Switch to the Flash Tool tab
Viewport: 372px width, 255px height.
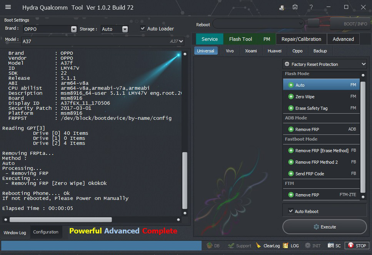click(240, 39)
